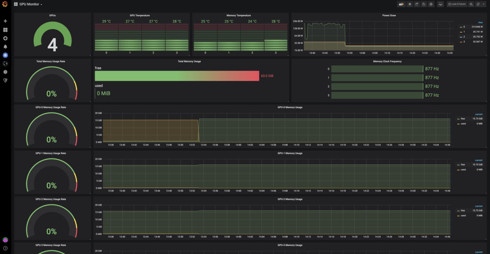Open the Alerting bell icon in the sidebar

click(5, 47)
